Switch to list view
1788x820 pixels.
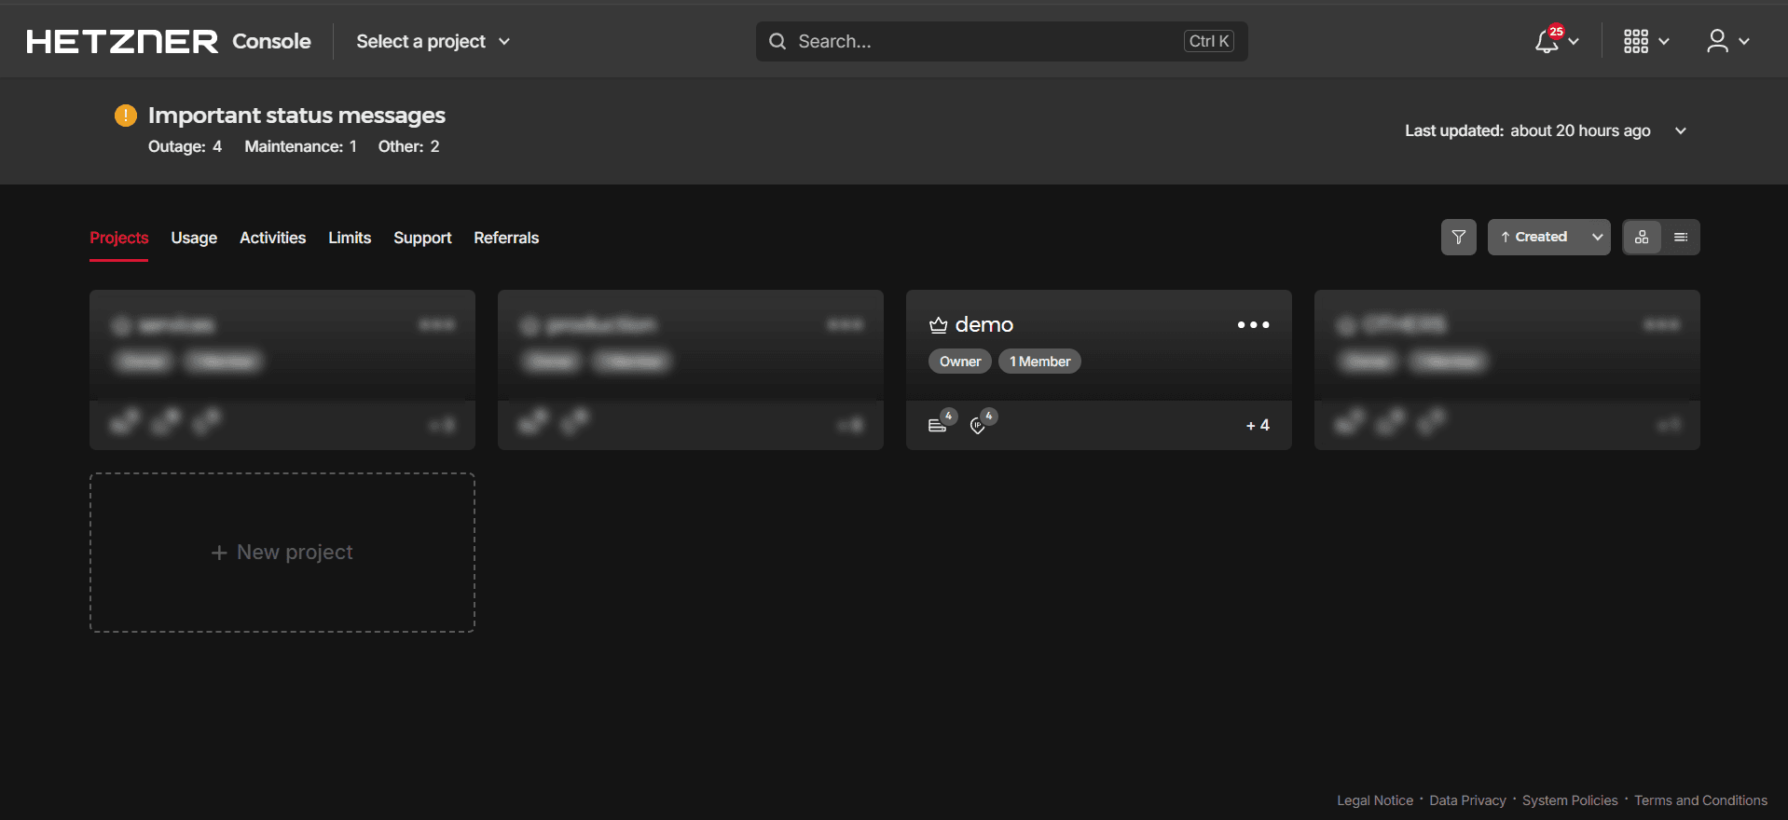point(1681,237)
